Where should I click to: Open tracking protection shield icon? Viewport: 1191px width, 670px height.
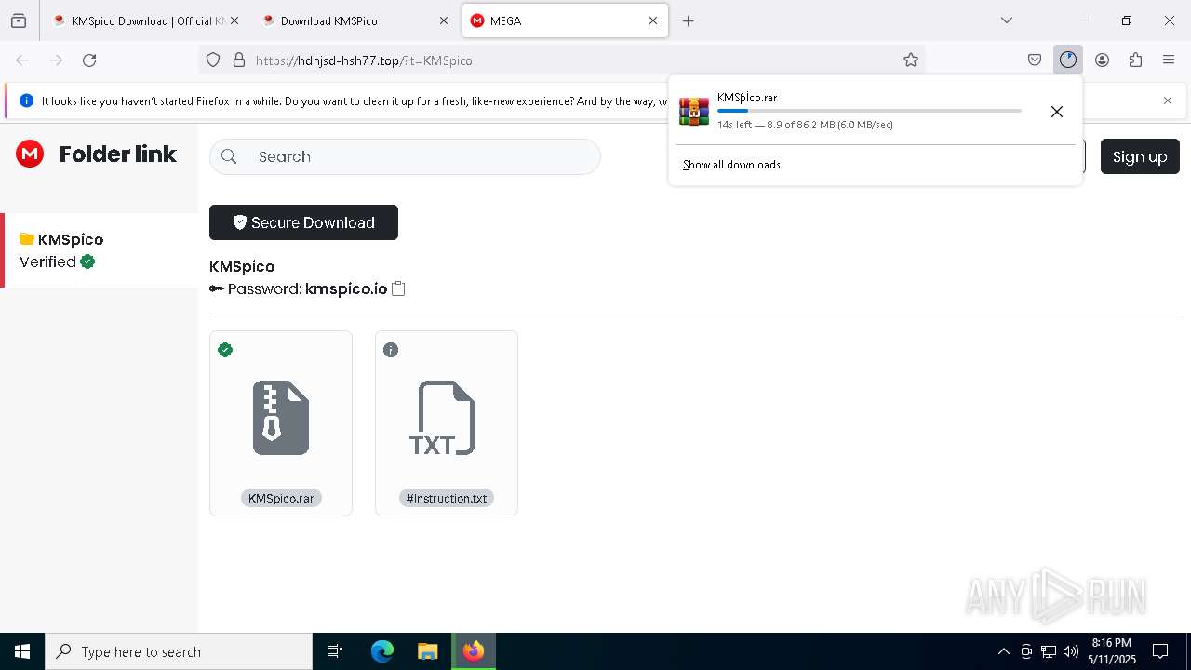pos(213,60)
